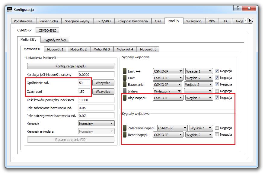Select the MotionKit 4 tab
The width and height of the screenshot is (265, 175).
tap(125, 49)
